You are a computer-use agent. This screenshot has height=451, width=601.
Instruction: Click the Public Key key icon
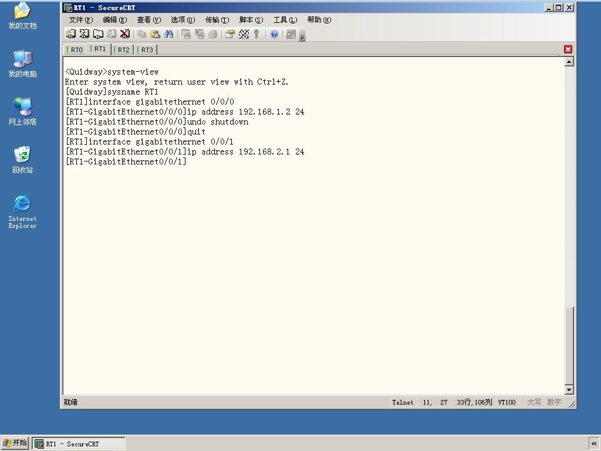[x=256, y=34]
